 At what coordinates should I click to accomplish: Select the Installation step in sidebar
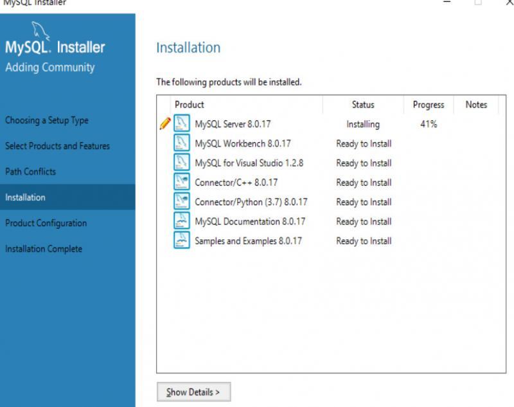pos(67,197)
